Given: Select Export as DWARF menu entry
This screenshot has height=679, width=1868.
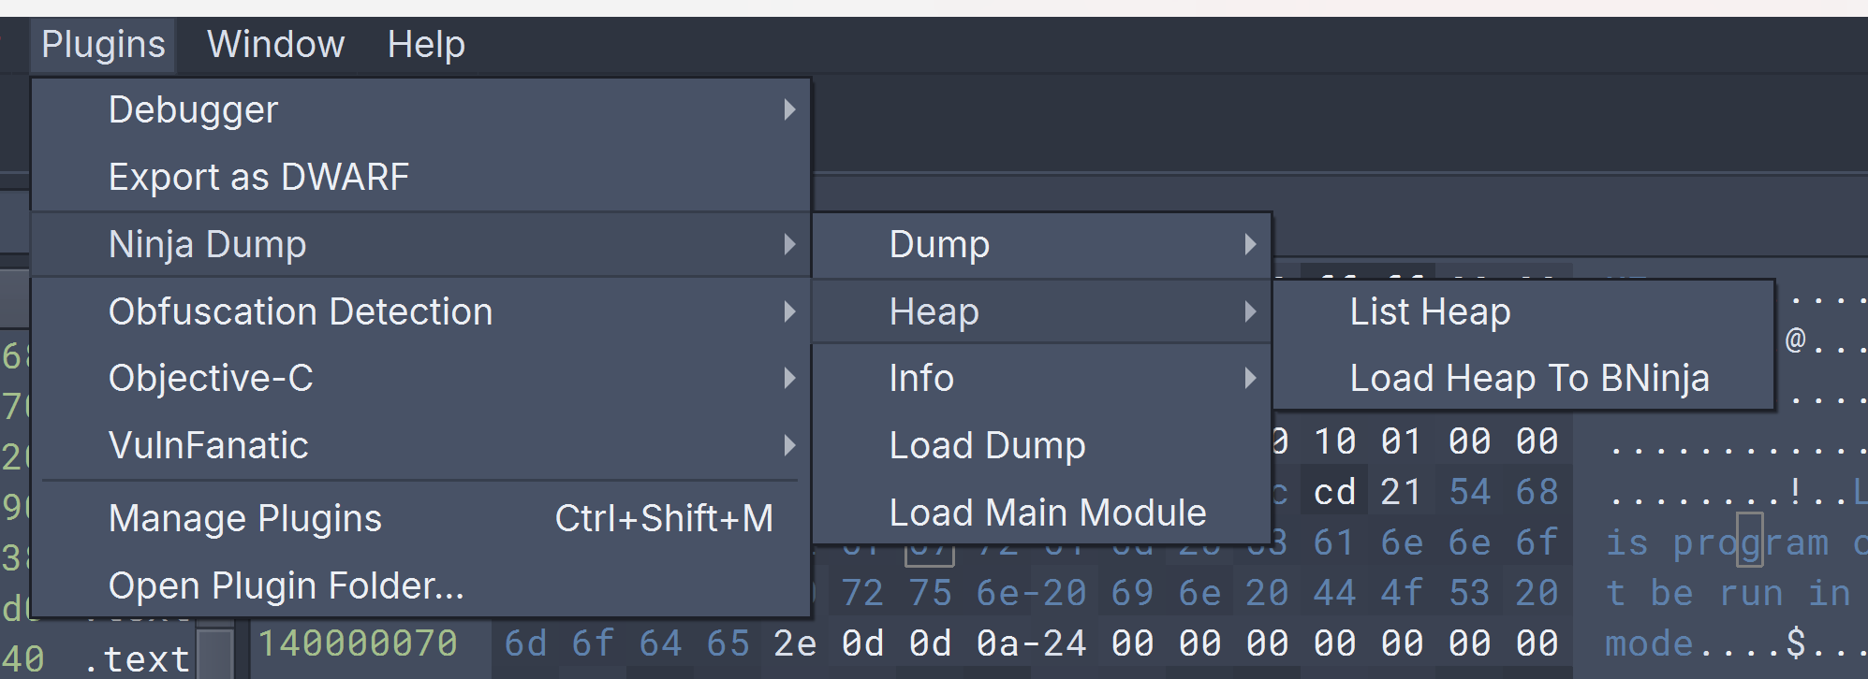Looking at the screenshot, I should click(x=420, y=177).
